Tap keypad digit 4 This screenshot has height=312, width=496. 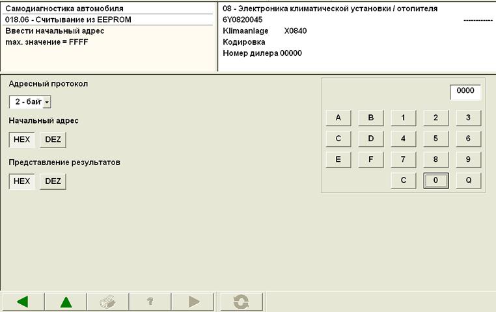click(404, 138)
